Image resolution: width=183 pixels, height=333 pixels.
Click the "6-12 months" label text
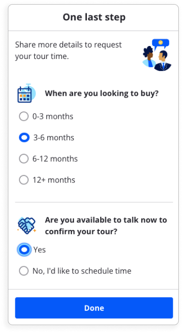pyautogui.click(x=55, y=159)
